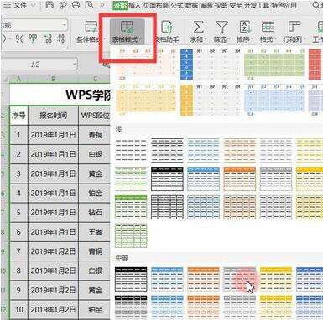Choose the yellow first-column preset table style
The image size is (323, 320).
point(211,100)
